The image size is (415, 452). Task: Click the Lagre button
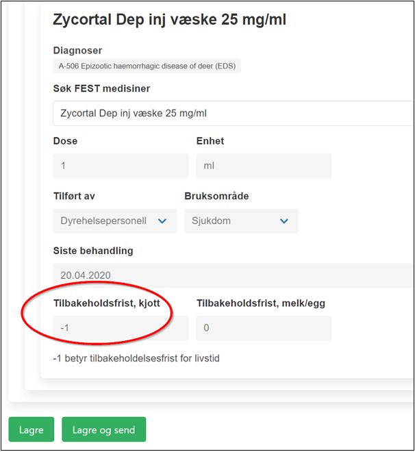[x=31, y=429]
